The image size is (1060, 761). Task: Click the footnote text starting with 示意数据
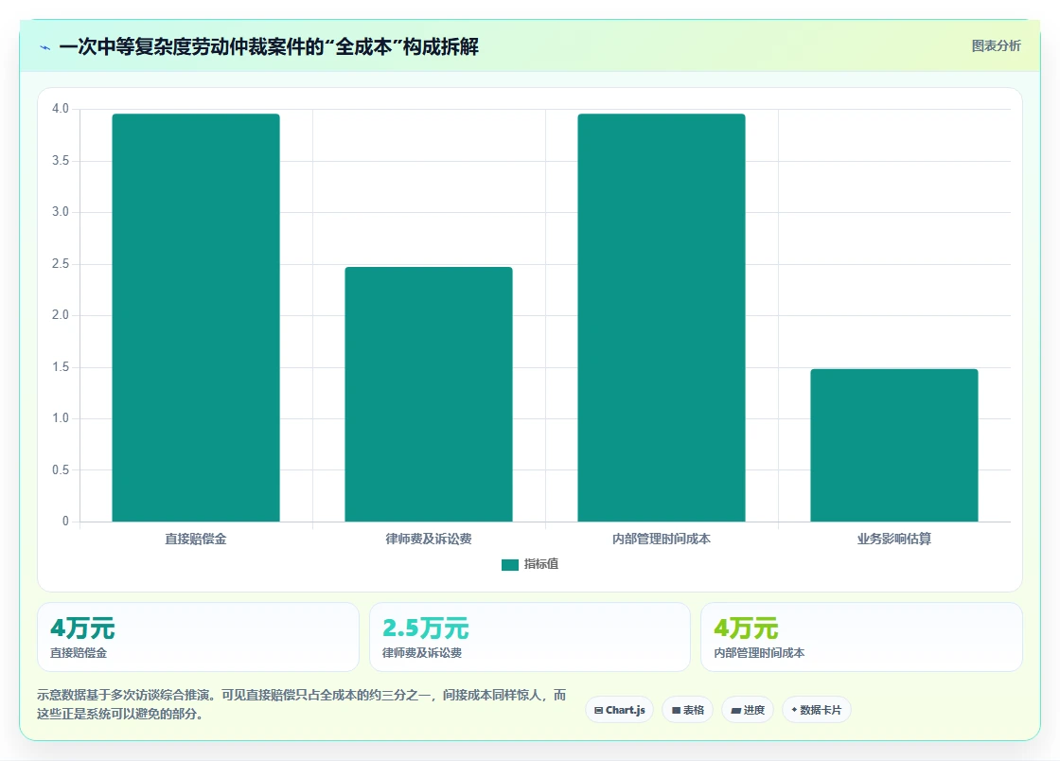tap(302, 704)
